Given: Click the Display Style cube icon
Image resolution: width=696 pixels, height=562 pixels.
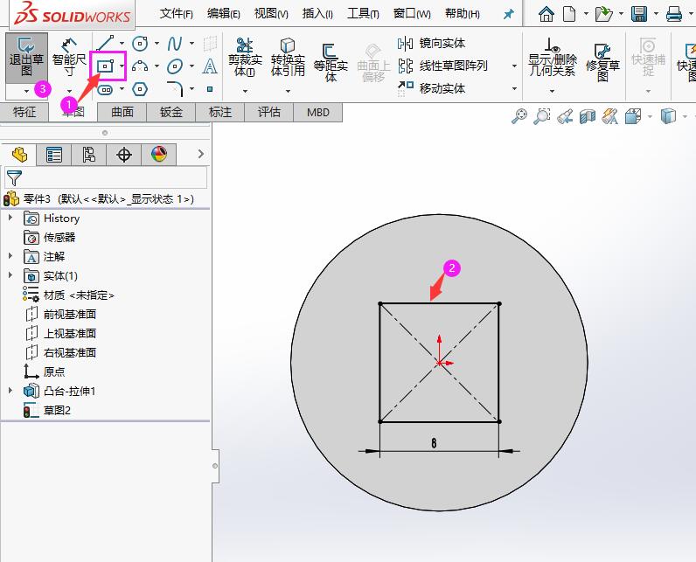Looking at the screenshot, I should 668,116.
